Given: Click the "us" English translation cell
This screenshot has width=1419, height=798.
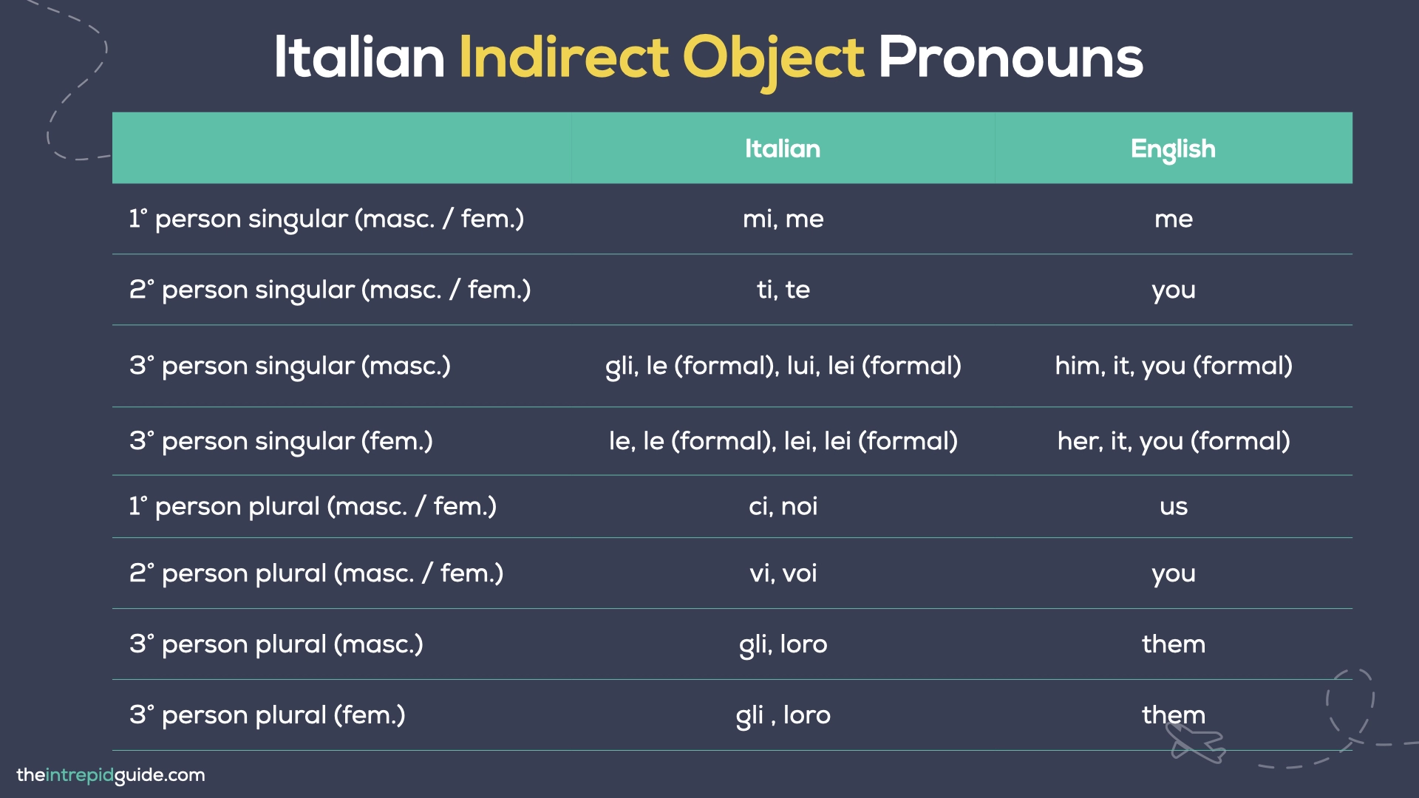Looking at the screenshot, I should (x=1173, y=506).
